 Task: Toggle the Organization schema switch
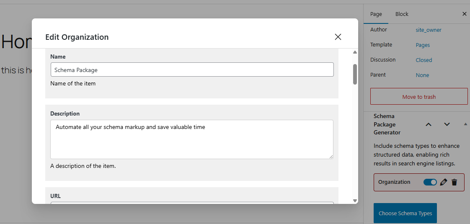pos(430,182)
